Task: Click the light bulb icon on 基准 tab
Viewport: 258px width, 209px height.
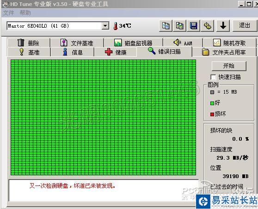Action: click(x=22, y=52)
